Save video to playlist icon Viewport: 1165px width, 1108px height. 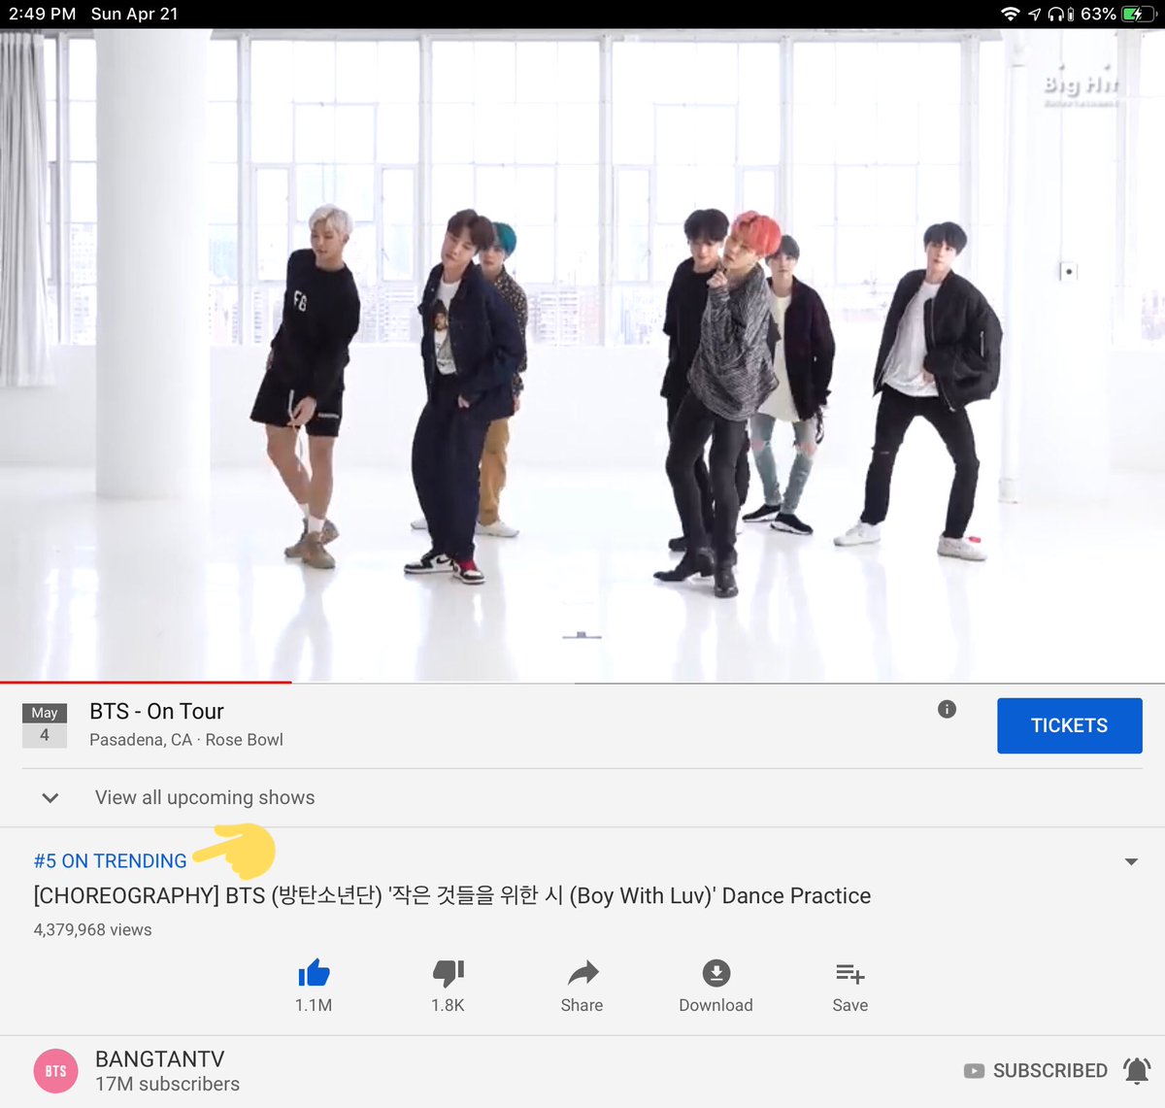point(849,973)
